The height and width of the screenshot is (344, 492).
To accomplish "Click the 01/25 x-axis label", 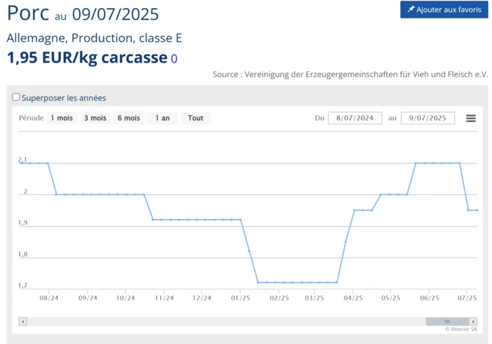I will [x=240, y=298].
